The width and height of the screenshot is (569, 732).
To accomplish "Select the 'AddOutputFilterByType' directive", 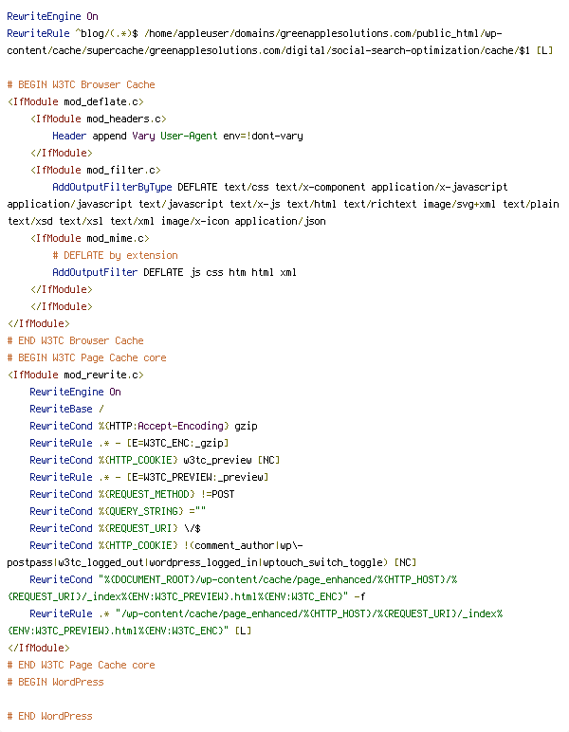I will click(x=112, y=187).
